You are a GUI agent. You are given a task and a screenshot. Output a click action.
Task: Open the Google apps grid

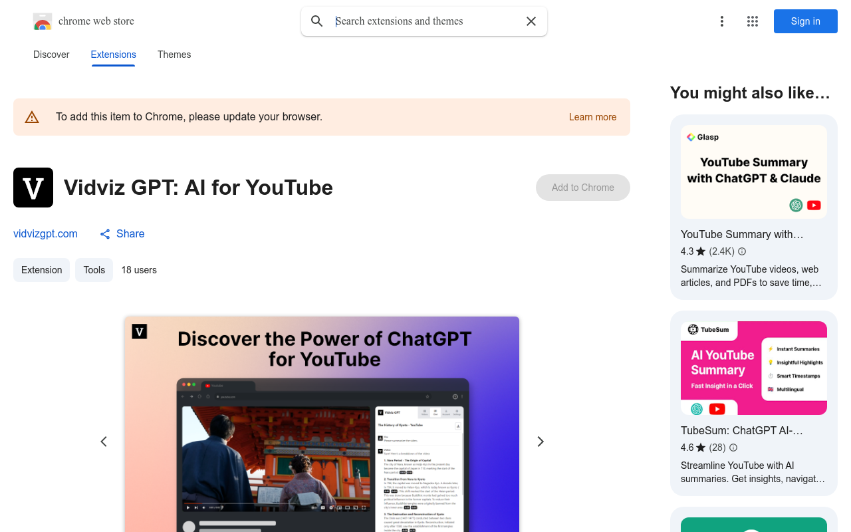click(753, 21)
